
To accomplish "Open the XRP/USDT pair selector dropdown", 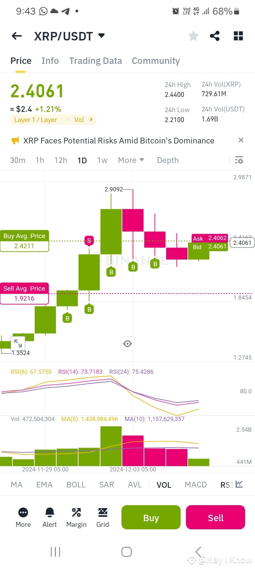I will click(69, 35).
